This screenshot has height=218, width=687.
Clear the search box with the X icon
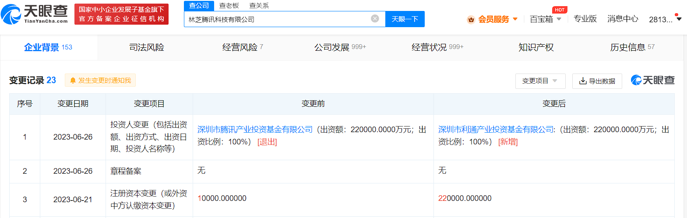click(375, 18)
